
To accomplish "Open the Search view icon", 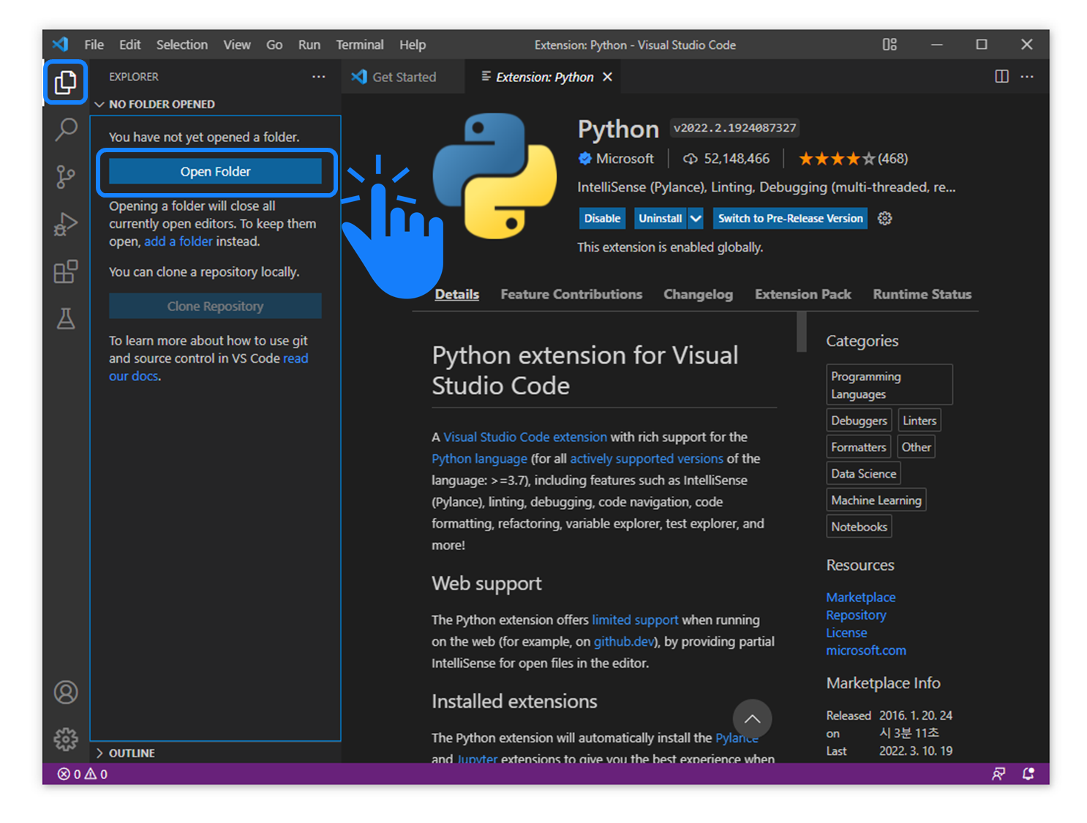I will [x=66, y=129].
